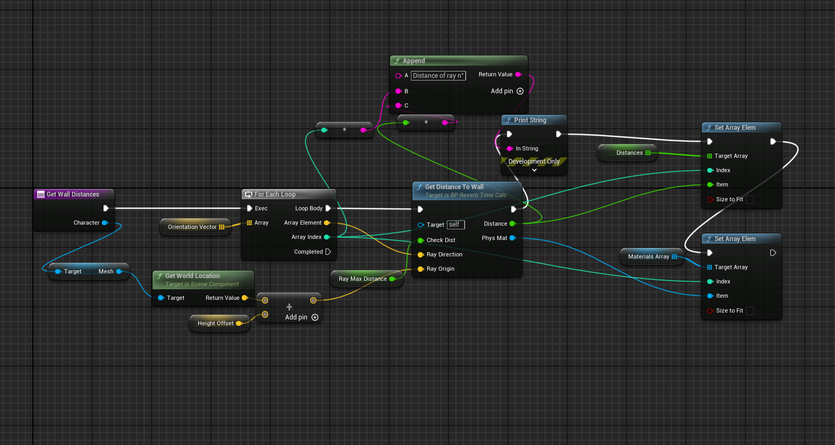
Task: Click the Get Distance To Wall node title
Action: (454, 187)
